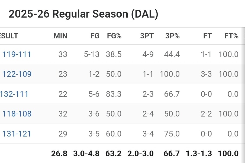This screenshot has height=163, width=245.
Task: Click the 1.3-1.3 free throw average
Action: [x=199, y=154]
